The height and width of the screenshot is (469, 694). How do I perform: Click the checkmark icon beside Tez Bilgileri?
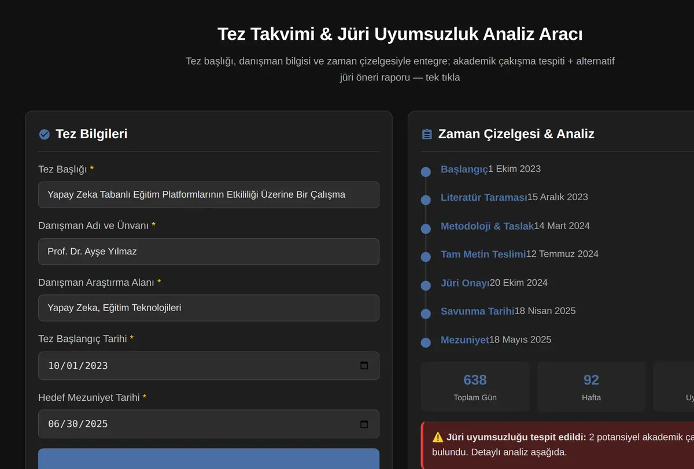(x=44, y=134)
